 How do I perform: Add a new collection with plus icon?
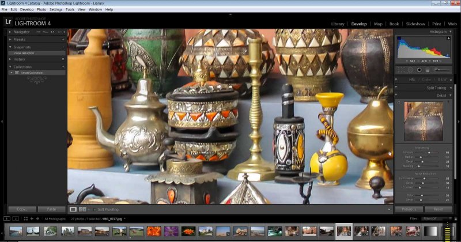pyautogui.click(x=63, y=67)
